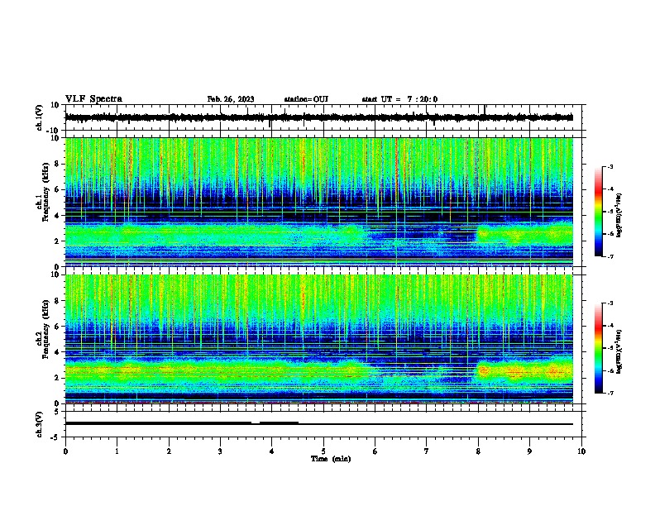Screen dimensions: 655x506
Task: Click the "station=OUI" header label
Action: 306,99
